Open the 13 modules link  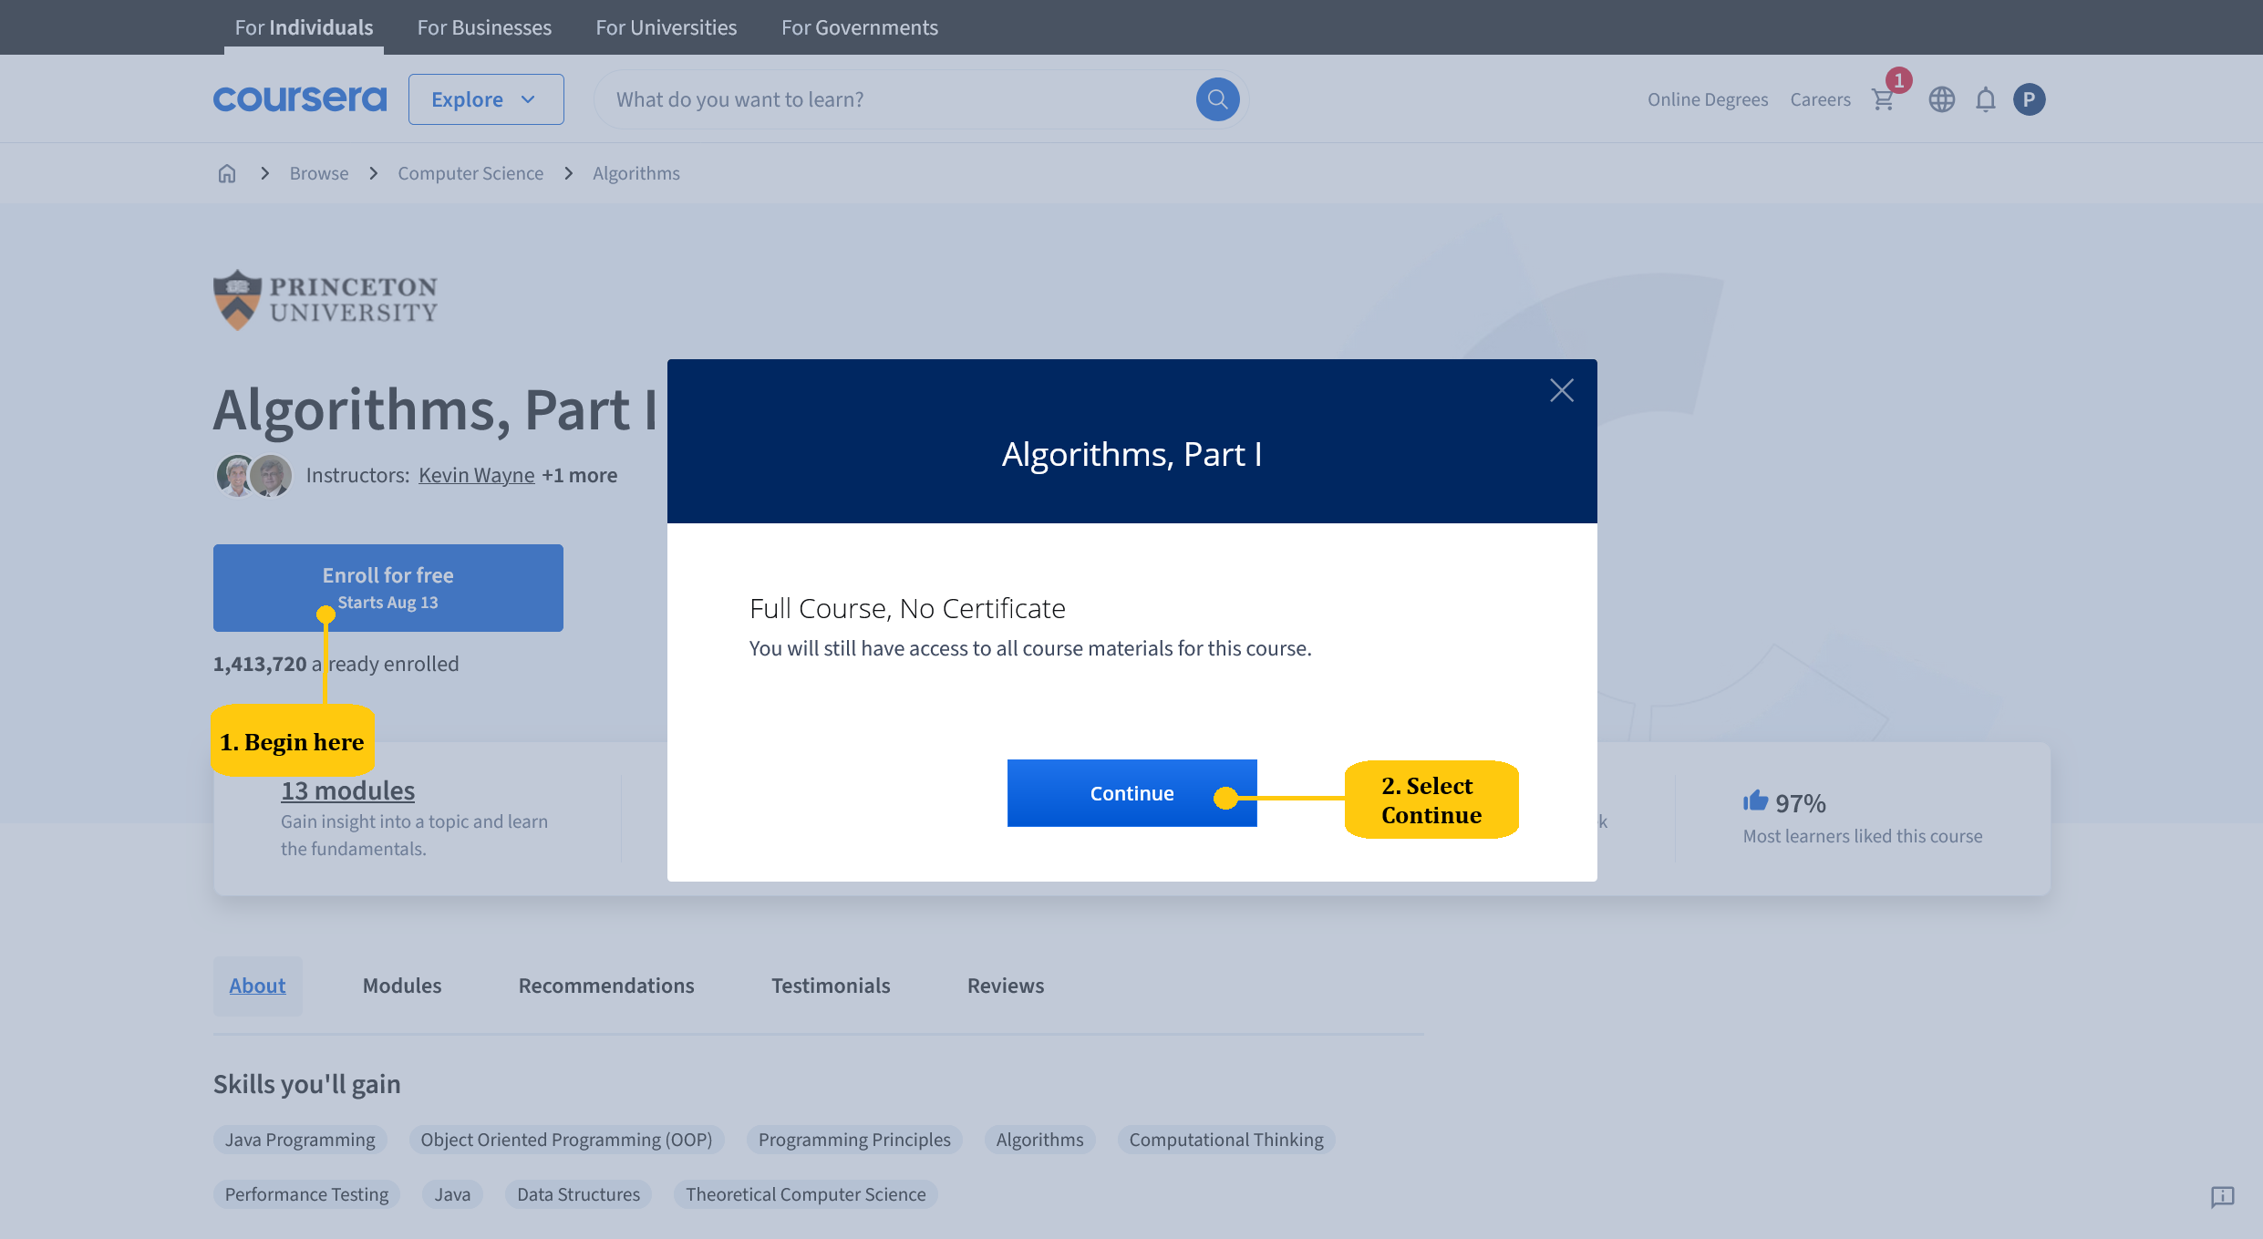point(347,790)
